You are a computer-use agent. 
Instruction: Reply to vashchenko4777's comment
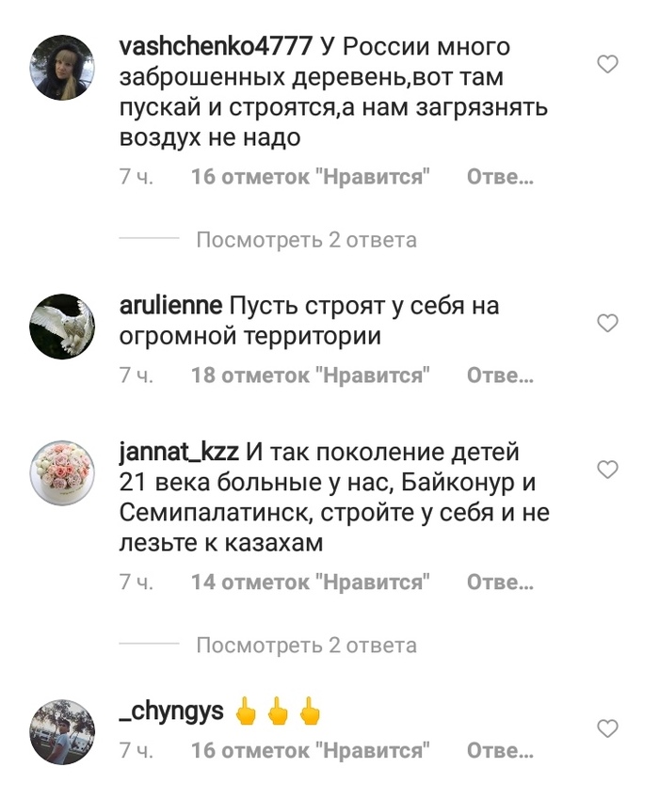click(x=500, y=177)
